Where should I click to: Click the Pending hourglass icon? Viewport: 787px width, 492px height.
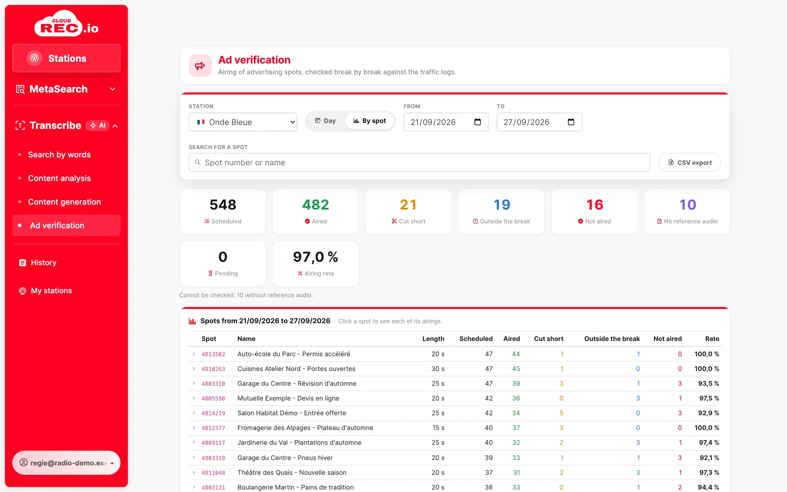coord(210,273)
